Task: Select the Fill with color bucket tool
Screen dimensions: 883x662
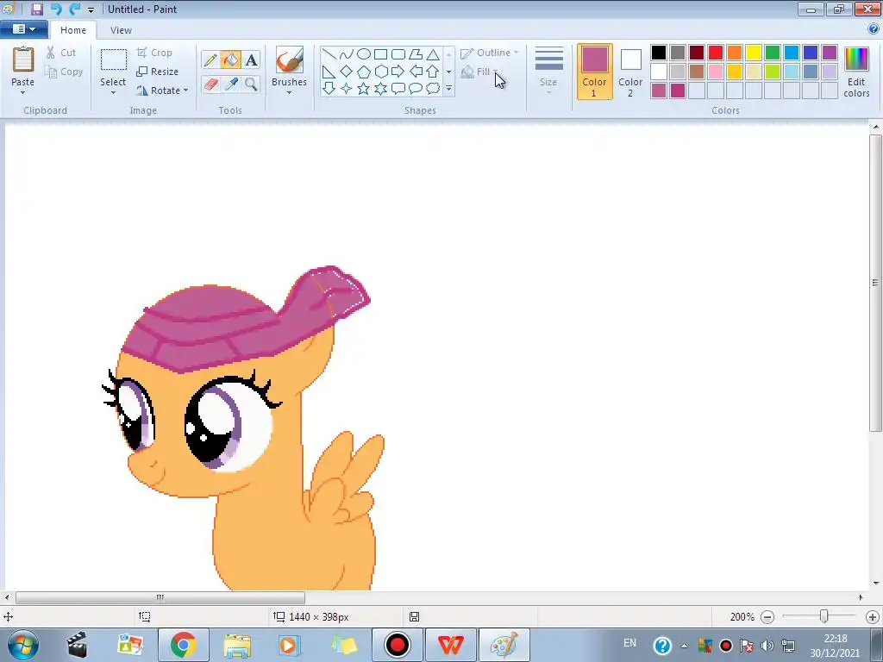Action: [x=230, y=59]
